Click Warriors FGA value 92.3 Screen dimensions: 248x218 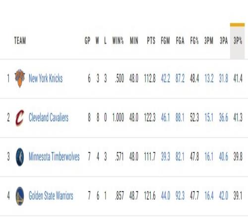tap(180, 196)
